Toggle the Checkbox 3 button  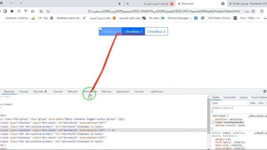tap(156, 32)
